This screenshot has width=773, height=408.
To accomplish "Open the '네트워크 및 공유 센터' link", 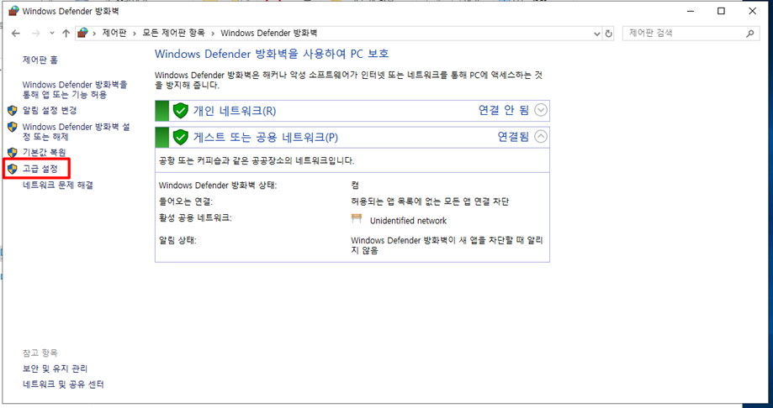I will [63, 384].
